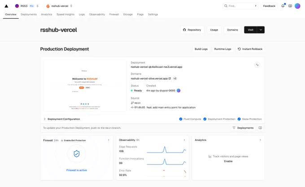Open the Firewall card chevron

click(x=109, y=140)
